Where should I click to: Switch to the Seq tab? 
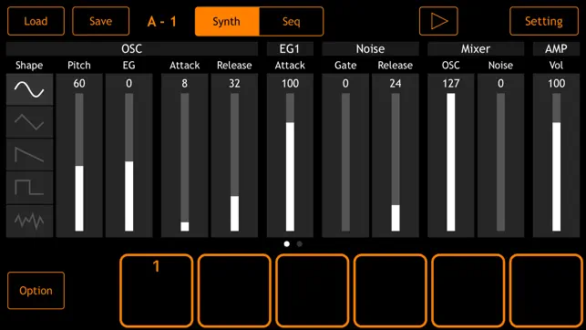click(291, 21)
